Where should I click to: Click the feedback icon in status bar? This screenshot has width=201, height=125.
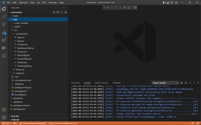pyautogui.click(x=192, y=123)
